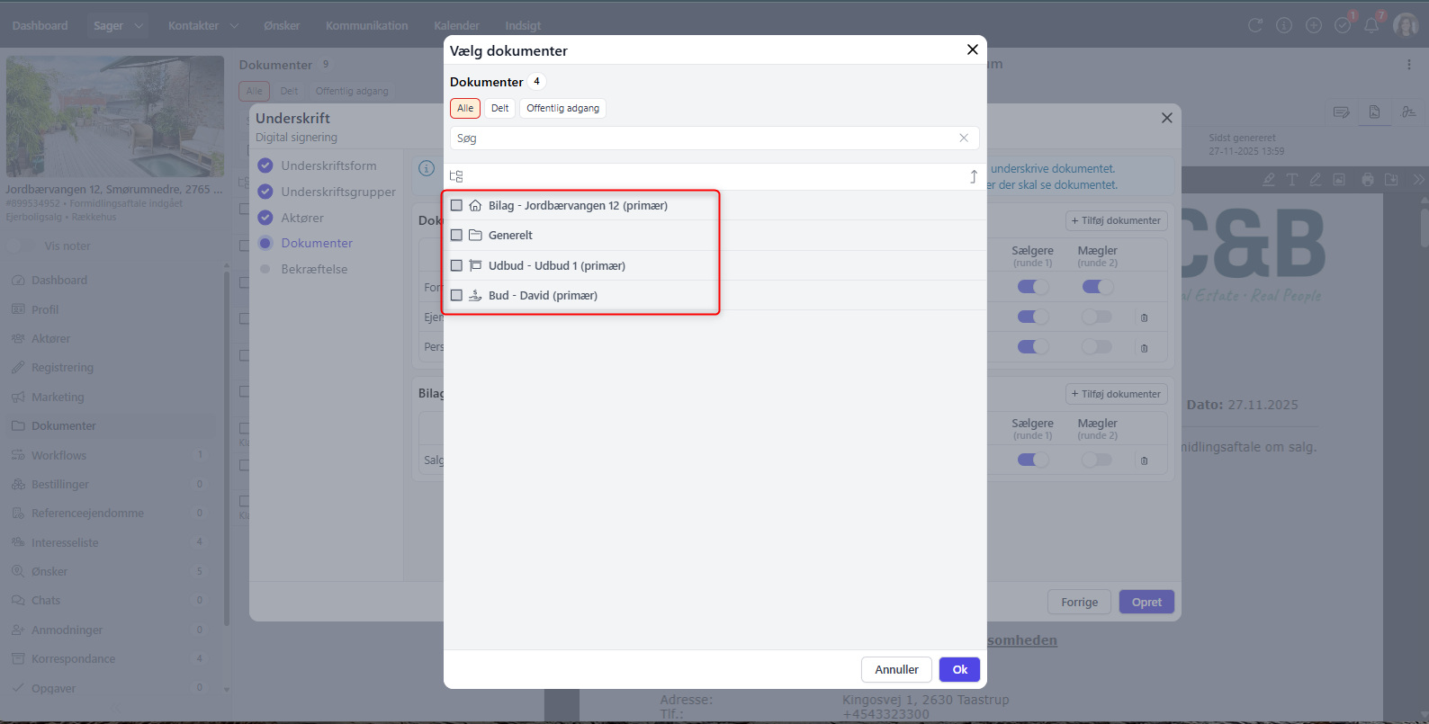
Task: Click into the Søg search field
Action: 702,138
